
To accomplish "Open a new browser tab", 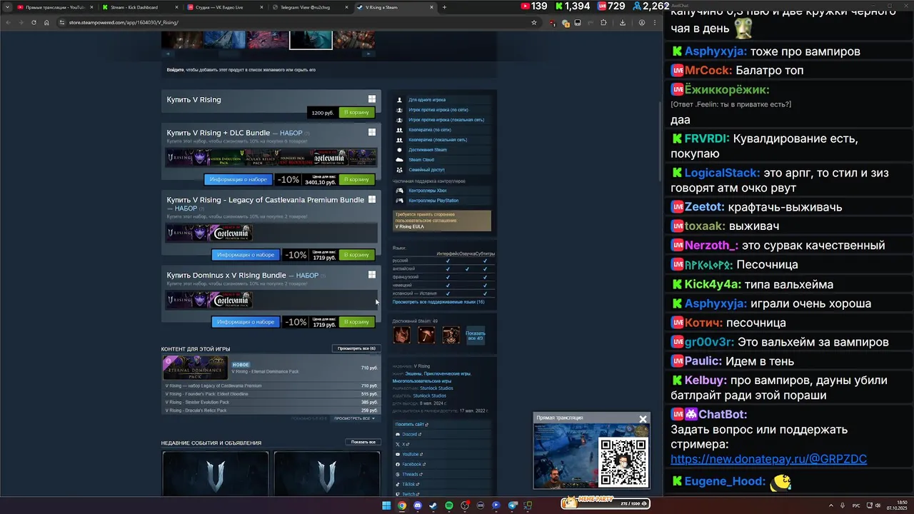I will pyautogui.click(x=444, y=7).
